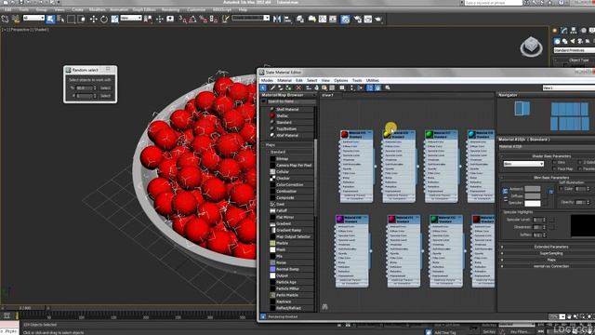The width and height of the screenshot is (595, 335).
Task: Click the Select by Name icon
Action: pyautogui.click(x=60, y=19)
